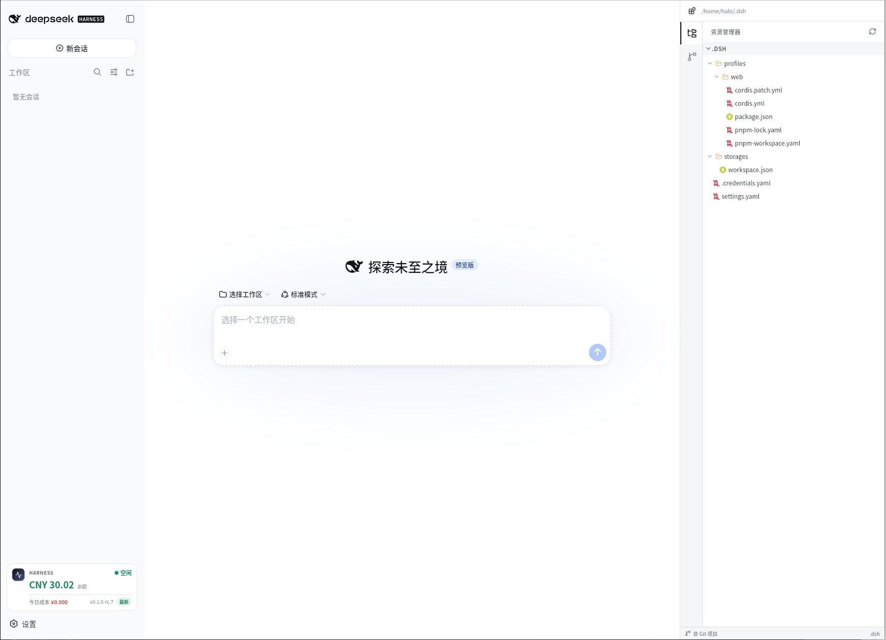The width and height of the screenshot is (886, 640).
Task: Click the /home/halo/.dsh path
Action: click(724, 11)
